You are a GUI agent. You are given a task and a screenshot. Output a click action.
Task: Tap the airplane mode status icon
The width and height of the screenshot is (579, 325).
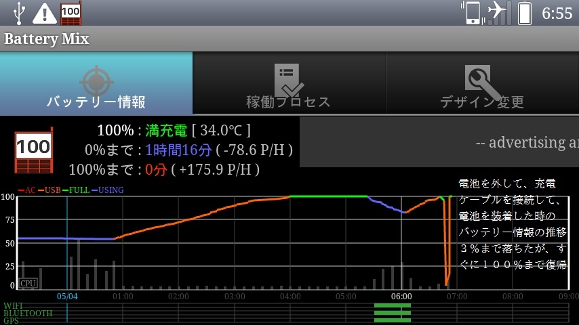point(497,10)
